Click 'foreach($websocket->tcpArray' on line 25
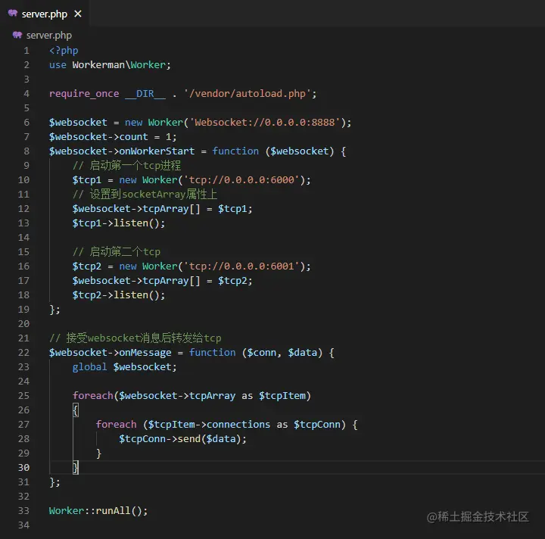This screenshot has height=539, width=545. [154, 396]
